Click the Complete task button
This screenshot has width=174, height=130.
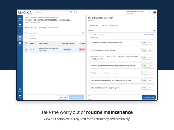149,97
